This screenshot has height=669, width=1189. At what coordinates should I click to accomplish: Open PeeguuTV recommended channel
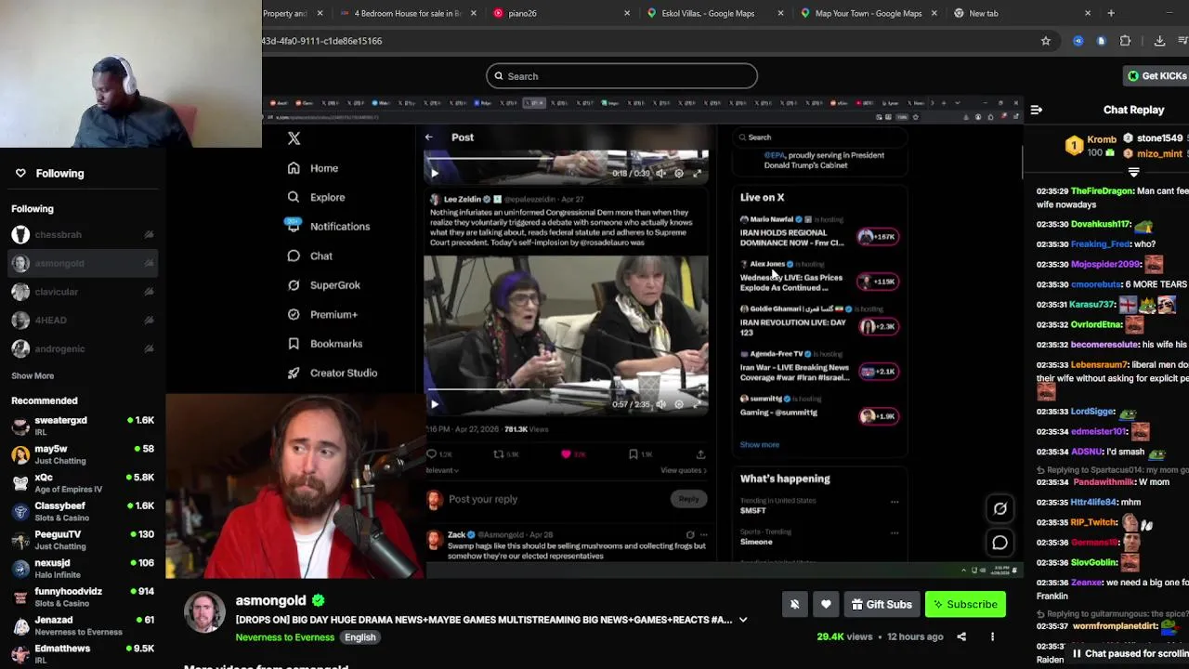(x=83, y=540)
